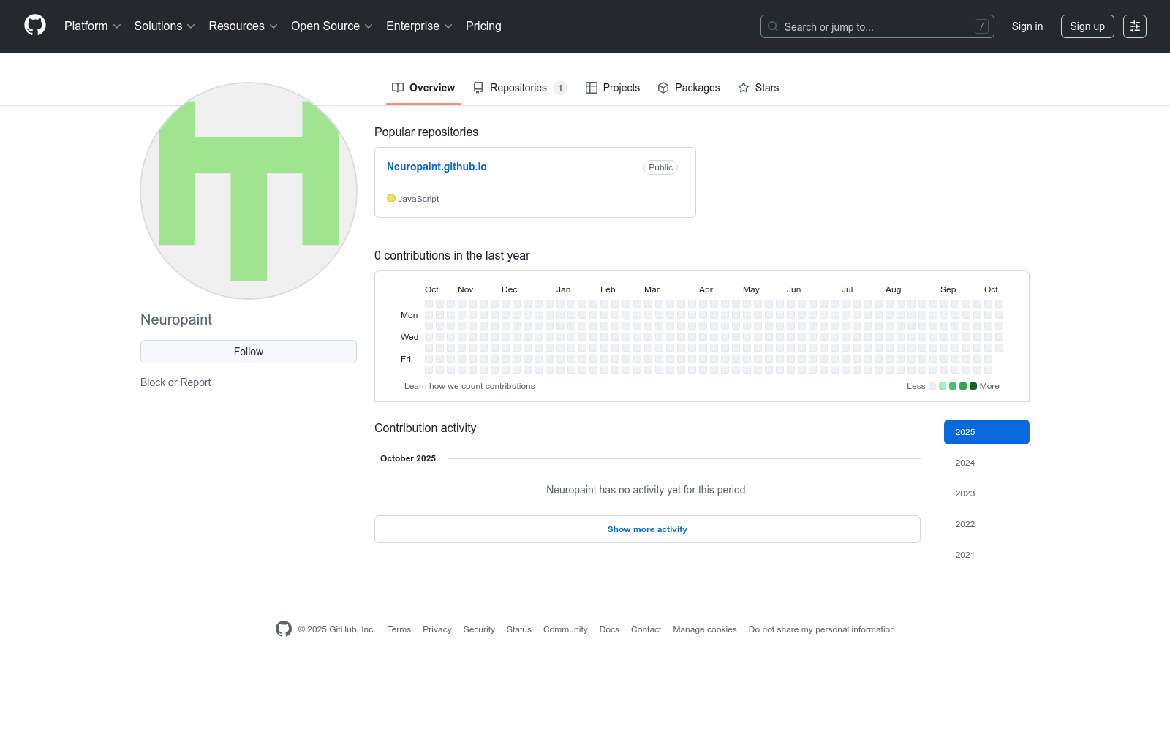1170x731 pixels.
Task: Open the appearance settings icon button
Action: pyautogui.click(x=1135, y=26)
